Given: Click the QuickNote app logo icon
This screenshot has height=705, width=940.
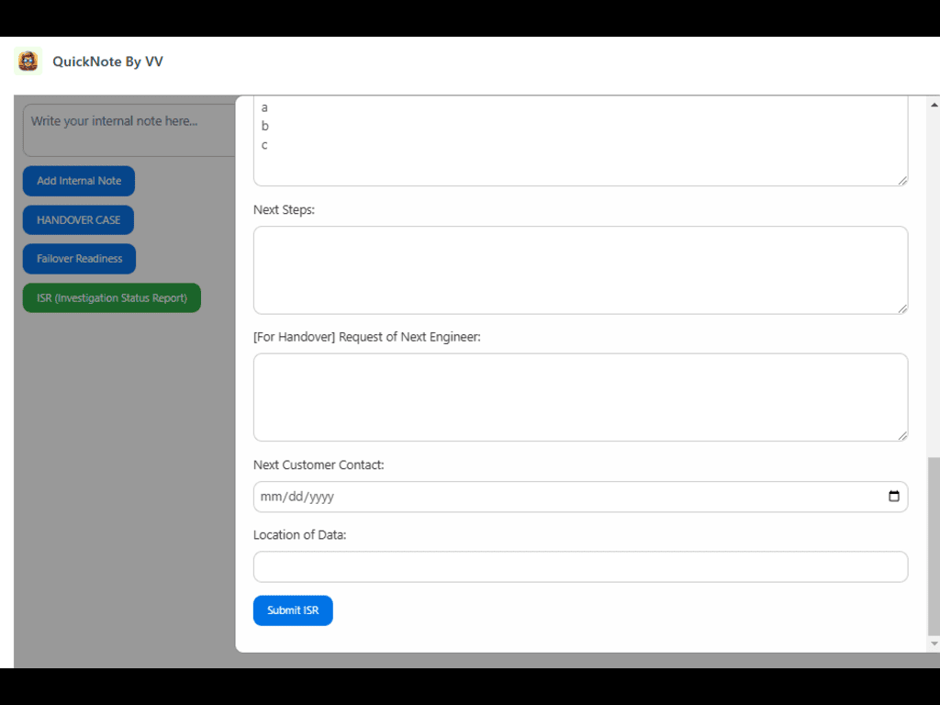Looking at the screenshot, I should (28, 62).
